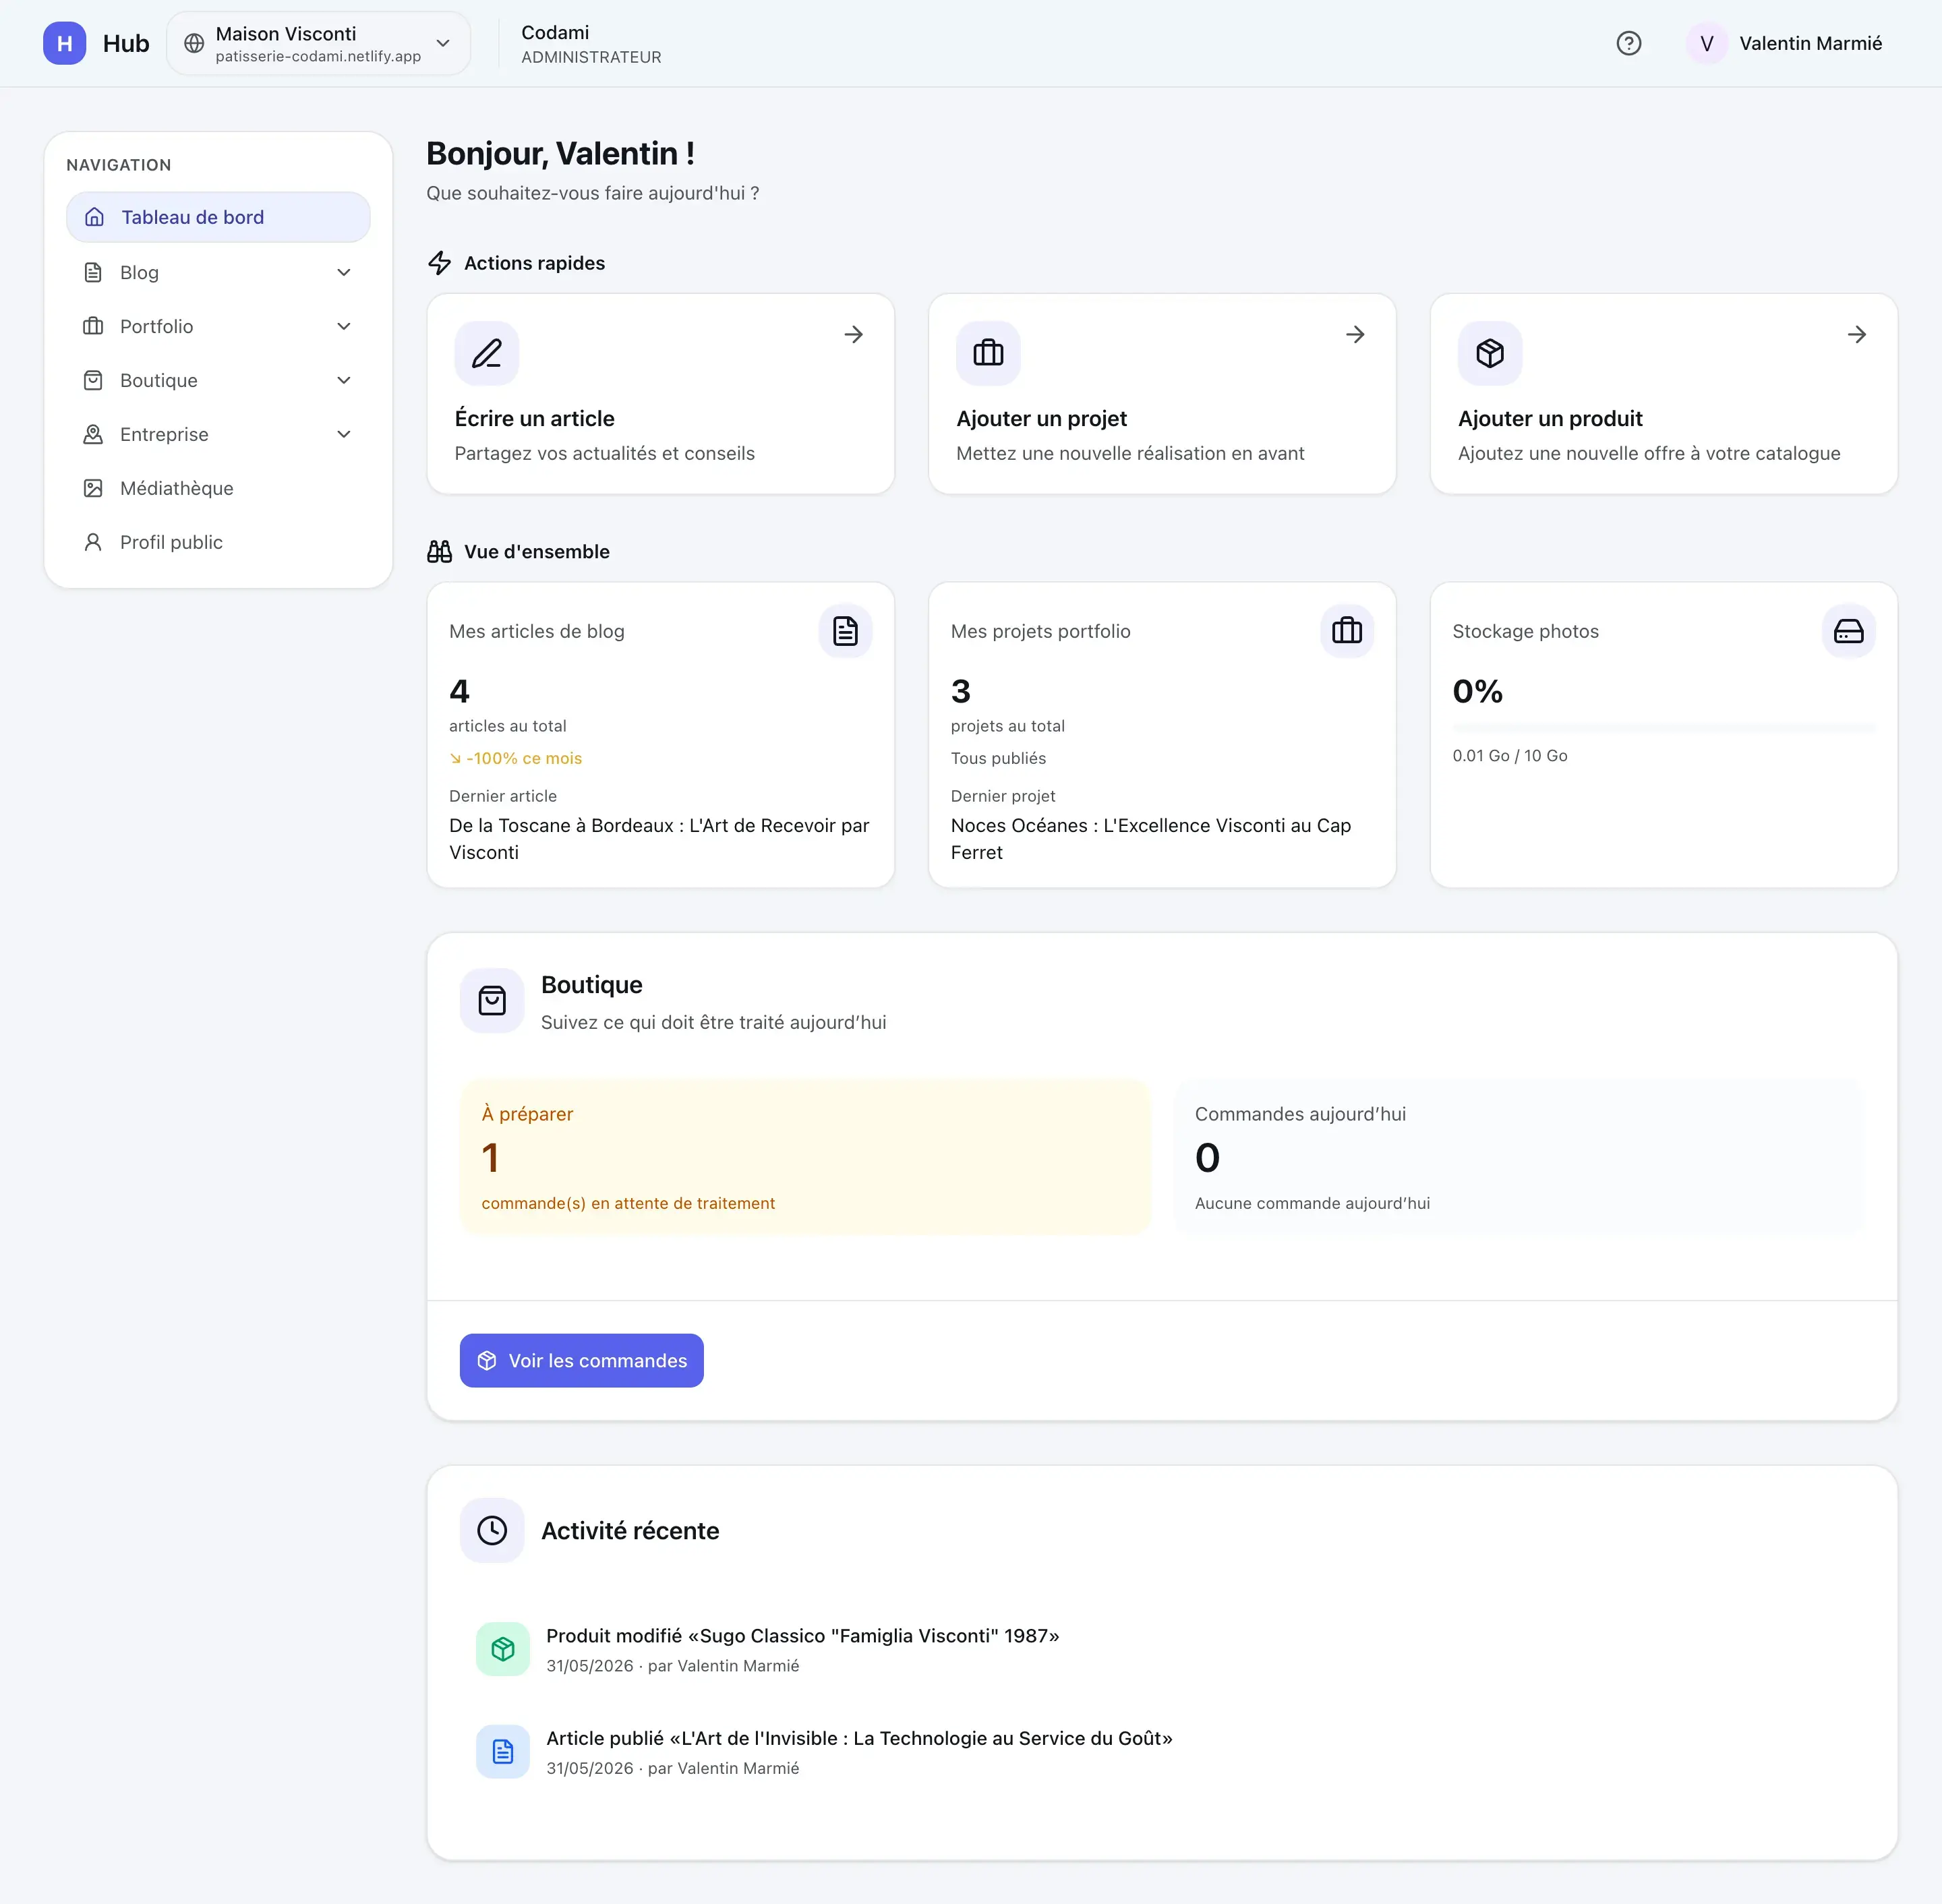This screenshot has width=1942, height=1904.
Task: Click the Codami ADMINISTRATEUR label
Action: click(591, 44)
